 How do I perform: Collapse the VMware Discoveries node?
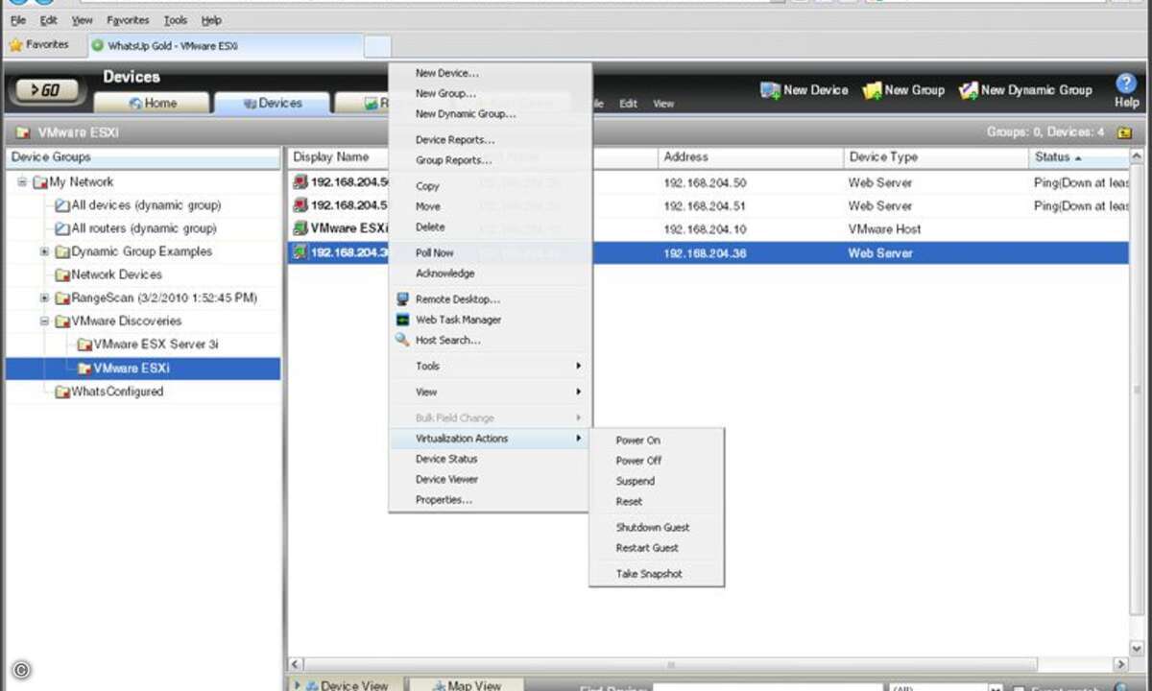(x=44, y=322)
